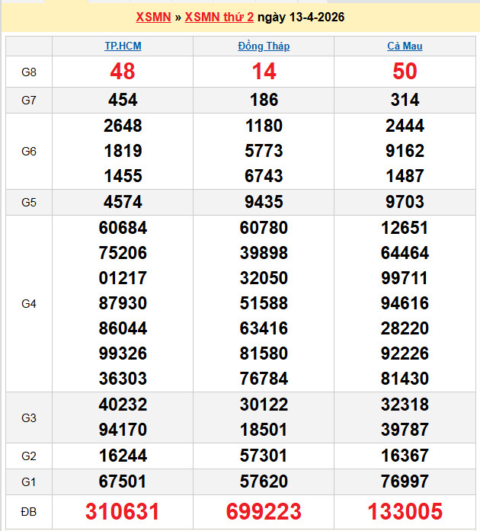This screenshot has width=480, height=531.
Task: Click the ĐB row label
Action: pos(29,511)
